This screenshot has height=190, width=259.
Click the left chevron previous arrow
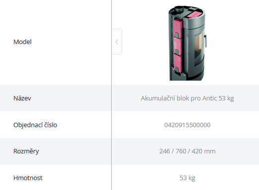tap(117, 42)
